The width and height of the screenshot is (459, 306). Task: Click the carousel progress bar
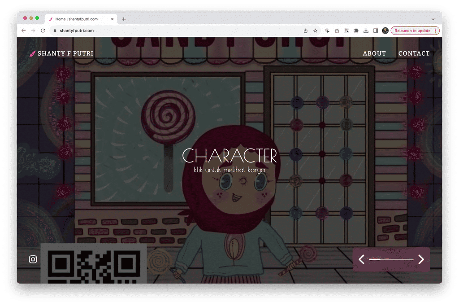(391, 259)
